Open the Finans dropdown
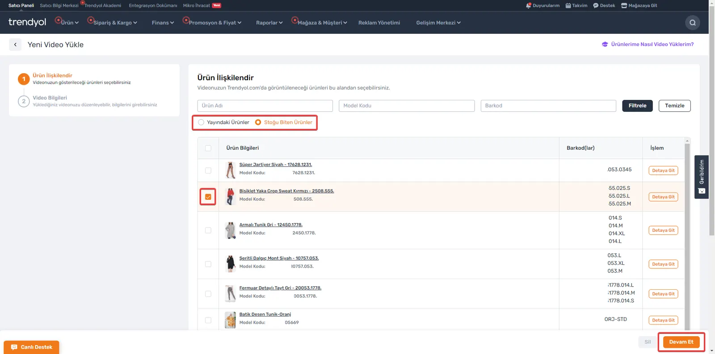Image resolution: width=715 pixels, height=354 pixels. pyautogui.click(x=163, y=23)
